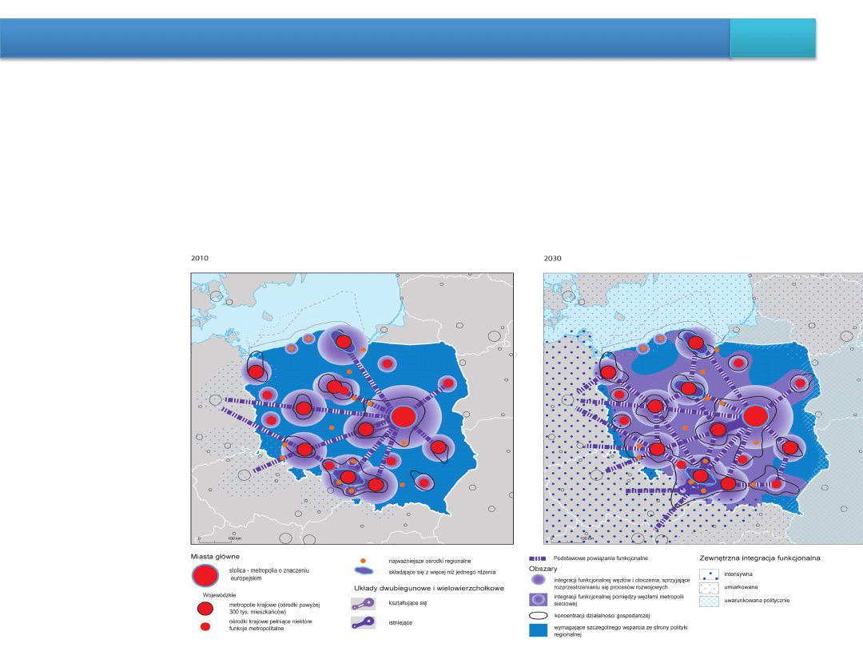Viewport: 863px width, 647px height.
Task: Select the 'kształtujące się' bipolar layout icon
Action: (363, 604)
